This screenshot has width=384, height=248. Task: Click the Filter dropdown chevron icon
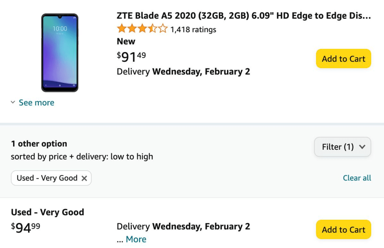(363, 147)
